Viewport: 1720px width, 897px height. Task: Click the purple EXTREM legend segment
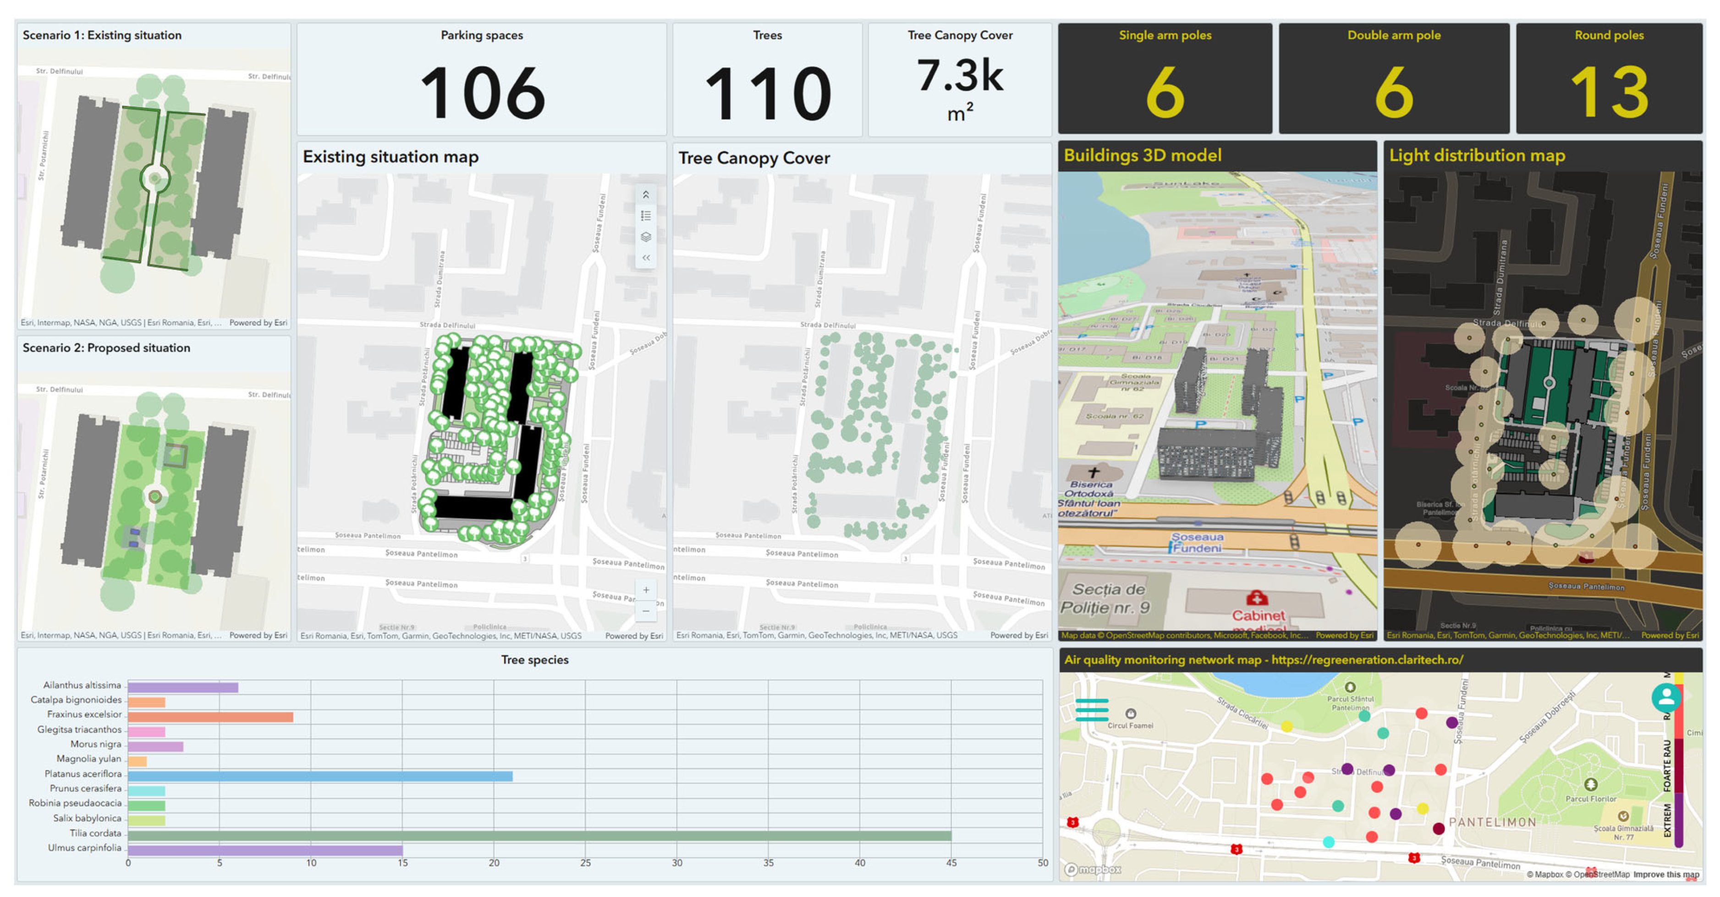tap(1679, 819)
